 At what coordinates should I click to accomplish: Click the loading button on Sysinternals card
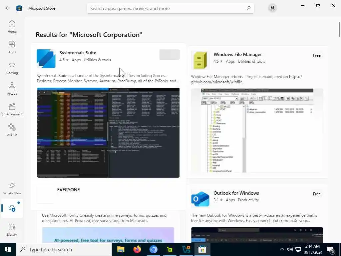point(170,55)
